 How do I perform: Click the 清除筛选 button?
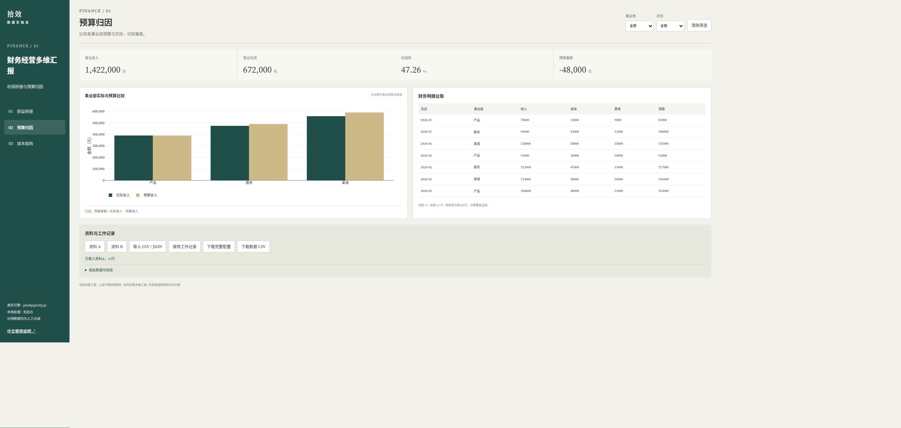coord(699,26)
